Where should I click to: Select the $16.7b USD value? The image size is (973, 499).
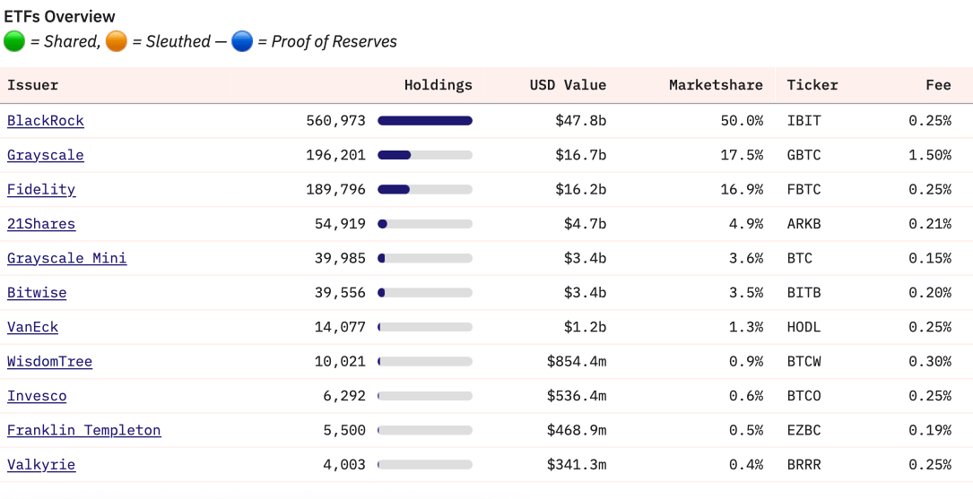point(581,155)
